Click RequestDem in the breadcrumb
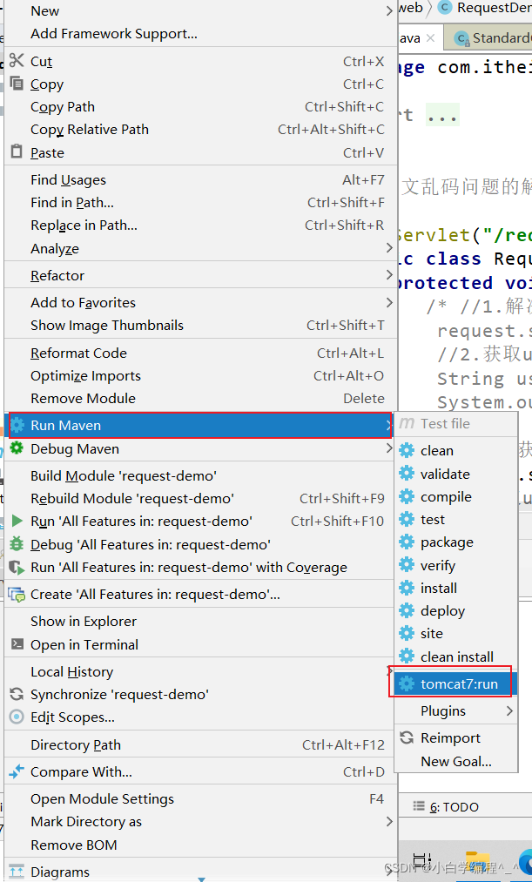Screen dimensions: 532x882 (494, 7)
